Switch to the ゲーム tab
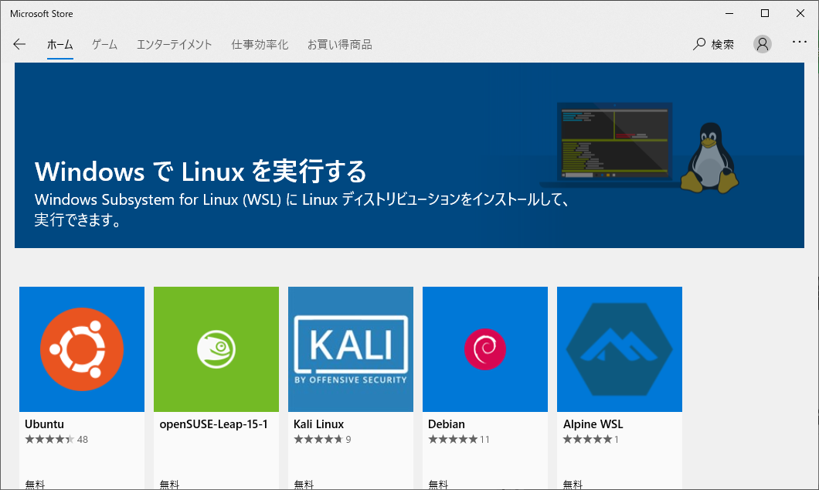Image resolution: width=819 pixels, height=490 pixels. [104, 45]
